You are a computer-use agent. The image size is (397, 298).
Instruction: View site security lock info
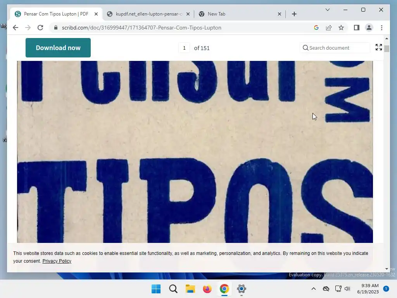click(56, 28)
